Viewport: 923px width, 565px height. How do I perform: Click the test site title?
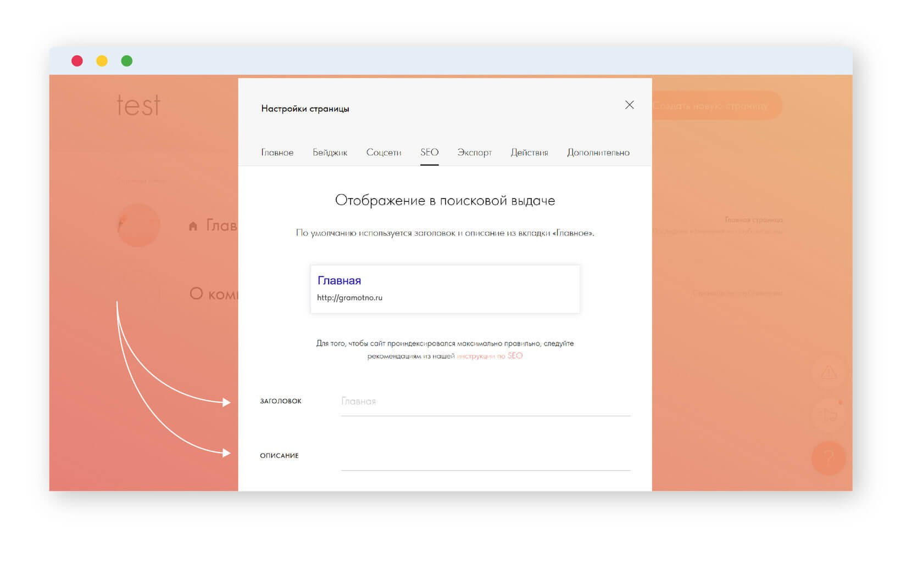(x=138, y=105)
